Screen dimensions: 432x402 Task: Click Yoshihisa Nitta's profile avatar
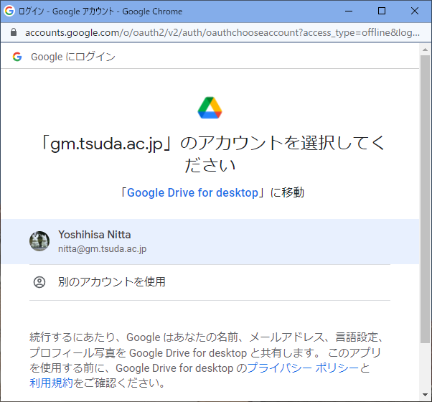[39, 241]
